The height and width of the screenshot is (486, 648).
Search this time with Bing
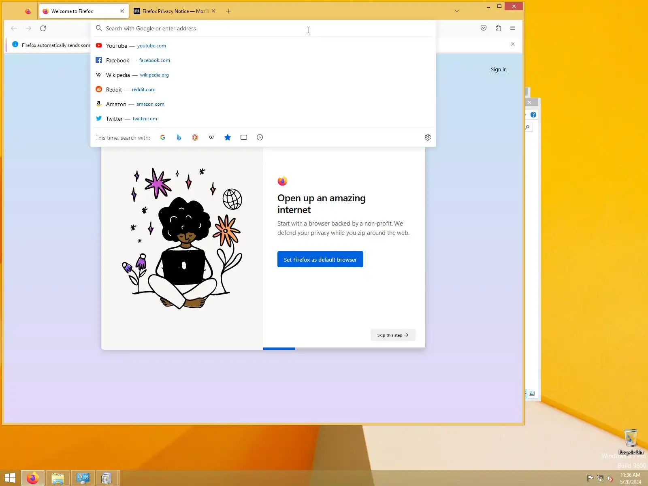coord(179,137)
